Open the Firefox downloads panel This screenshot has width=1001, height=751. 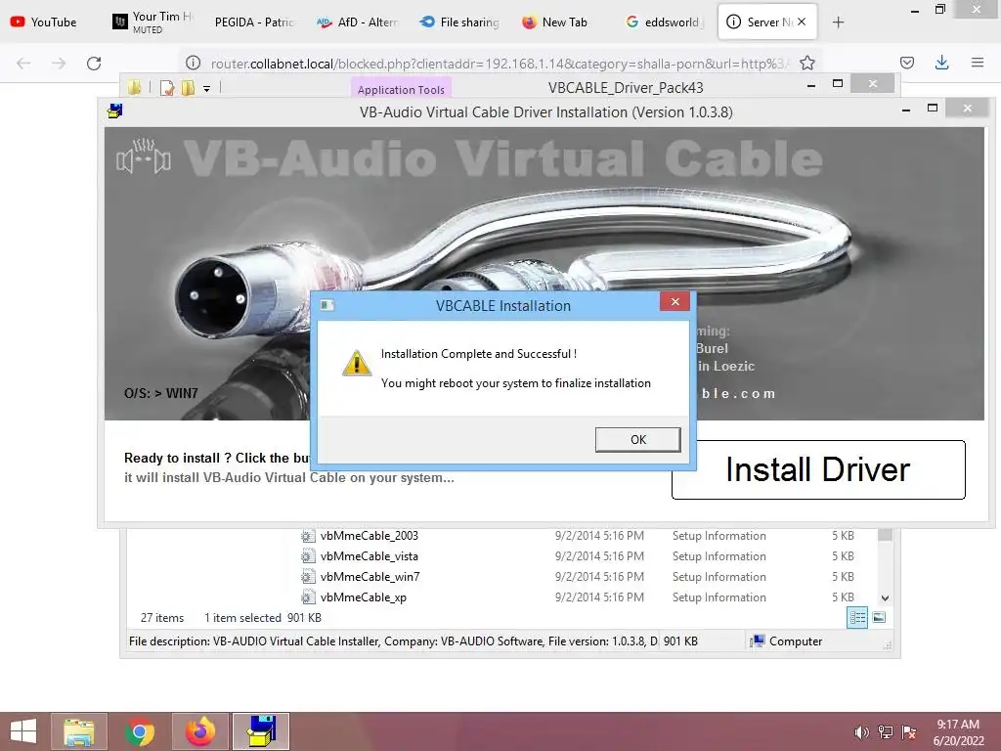pyautogui.click(x=941, y=63)
